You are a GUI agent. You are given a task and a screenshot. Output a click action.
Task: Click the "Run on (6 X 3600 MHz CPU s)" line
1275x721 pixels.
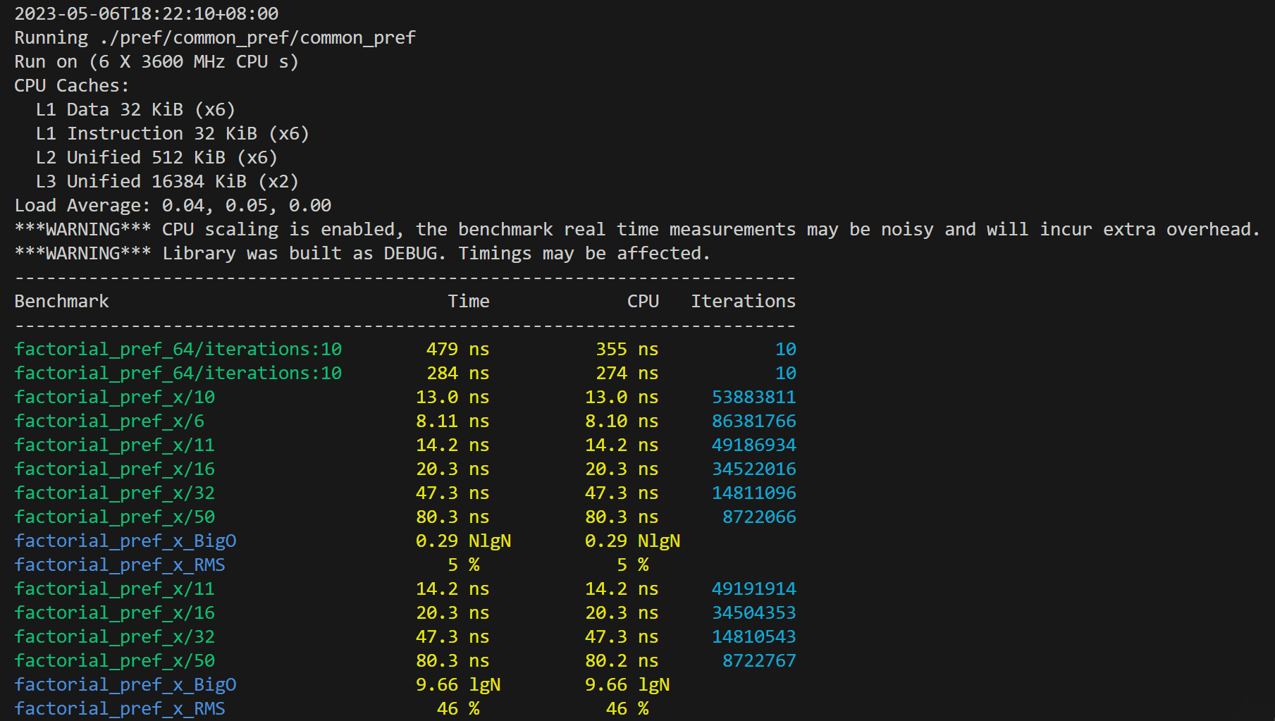point(156,61)
